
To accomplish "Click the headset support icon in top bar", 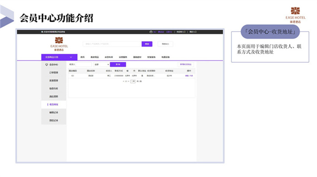I will click(151, 32).
